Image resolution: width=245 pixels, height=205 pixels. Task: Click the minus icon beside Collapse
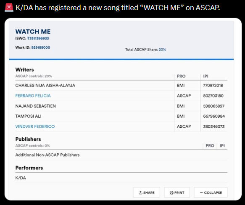click(x=201, y=192)
